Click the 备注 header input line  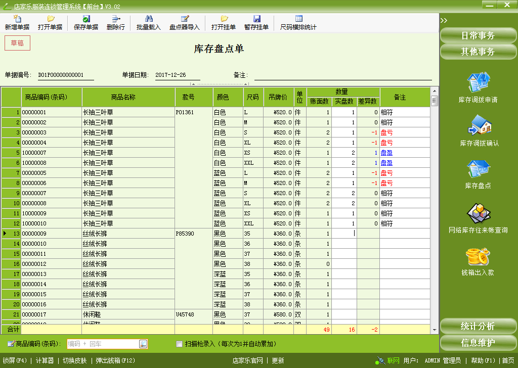(343, 75)
